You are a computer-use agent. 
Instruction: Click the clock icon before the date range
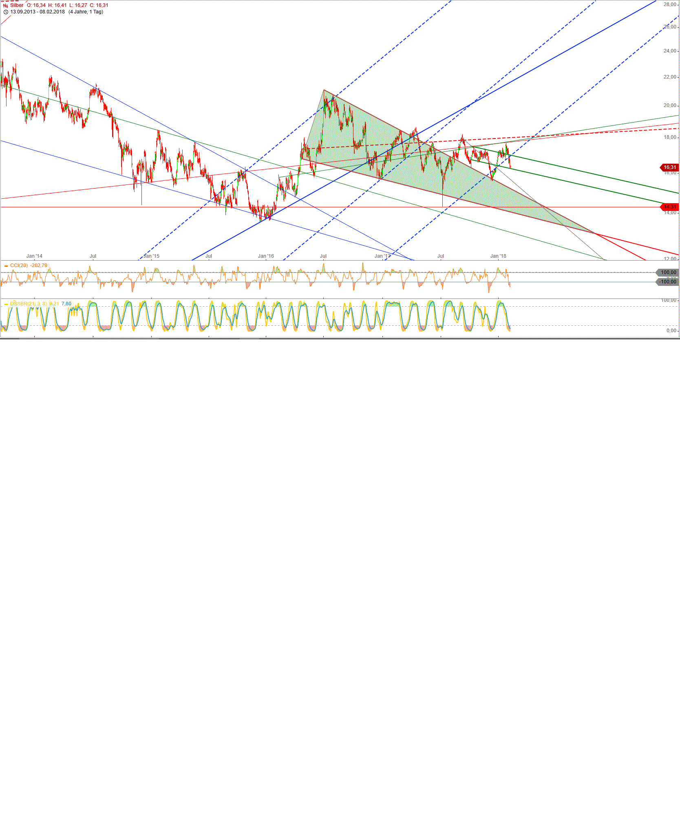coord(6,12)
